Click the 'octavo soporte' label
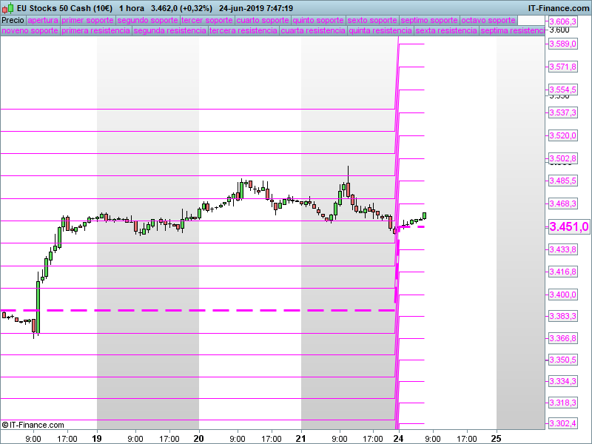The height and width of the screenshot is (444, 592). click(x=488, y=20)
